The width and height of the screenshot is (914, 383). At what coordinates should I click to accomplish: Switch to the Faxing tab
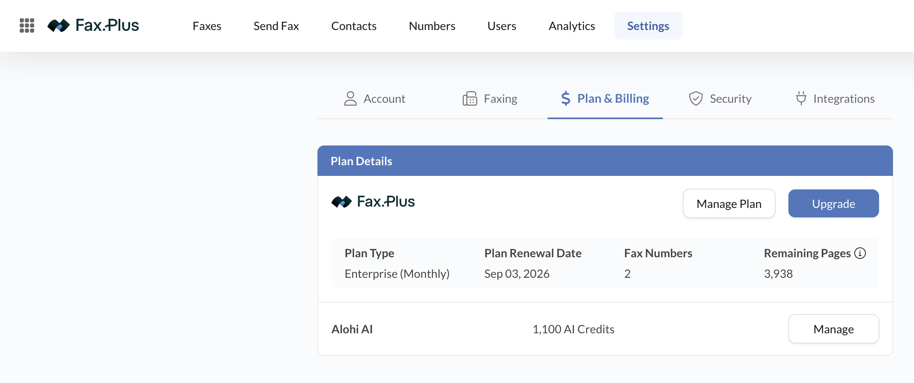click(x=490, y=99)
